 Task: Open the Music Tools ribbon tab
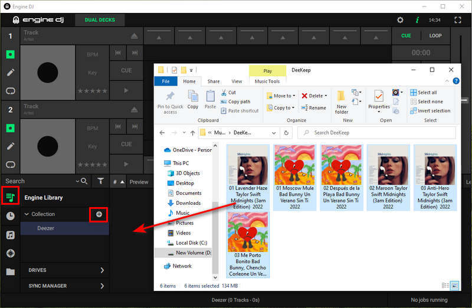[x=267, y=81]
